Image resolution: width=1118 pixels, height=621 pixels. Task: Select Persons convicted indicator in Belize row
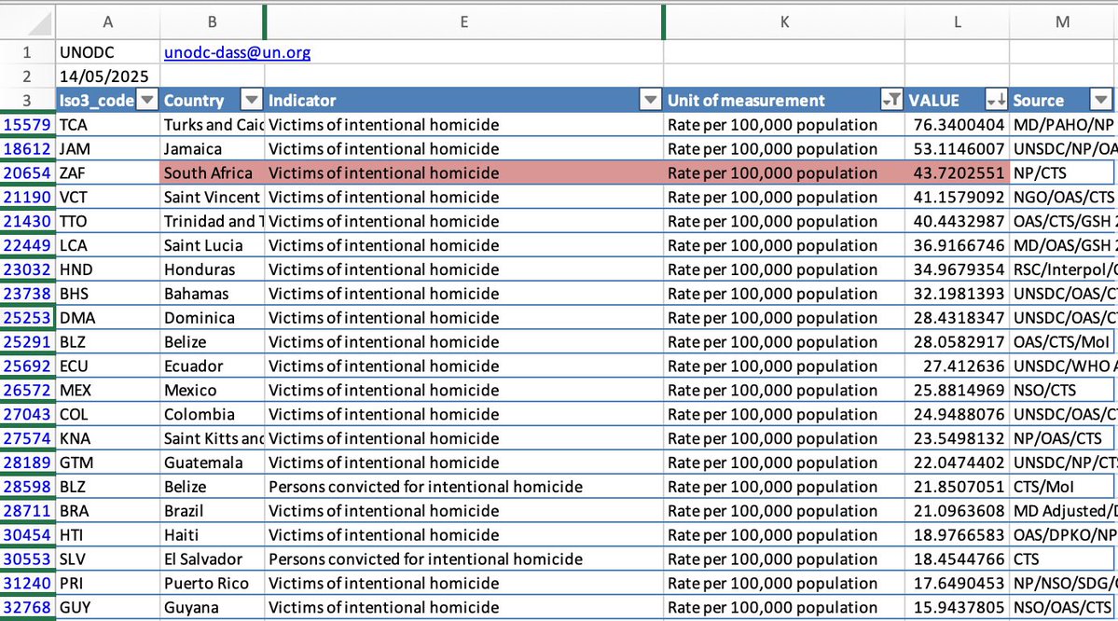463,487
